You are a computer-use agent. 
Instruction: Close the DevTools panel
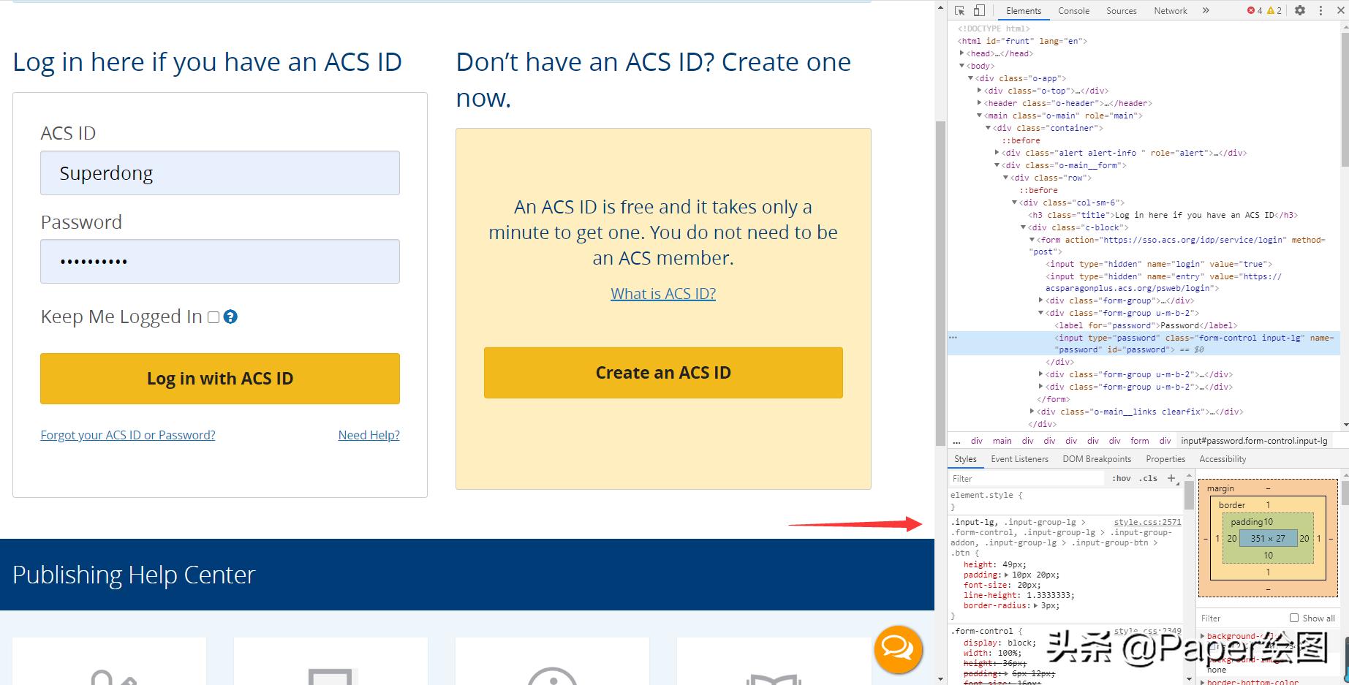[1339, 10]
